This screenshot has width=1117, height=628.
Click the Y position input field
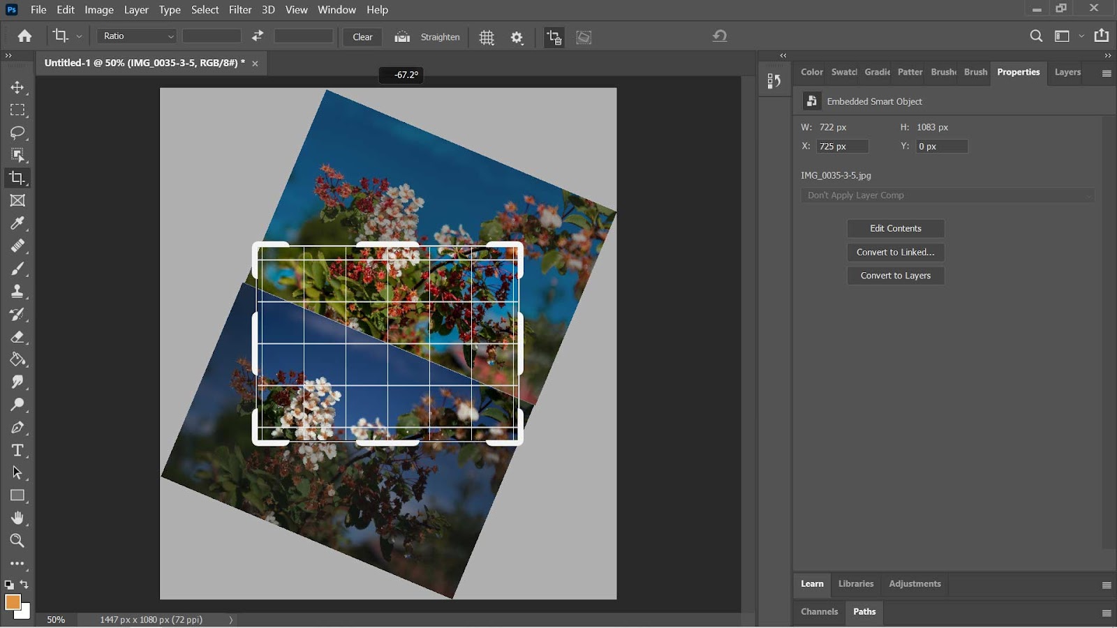[x=942, y=147]
